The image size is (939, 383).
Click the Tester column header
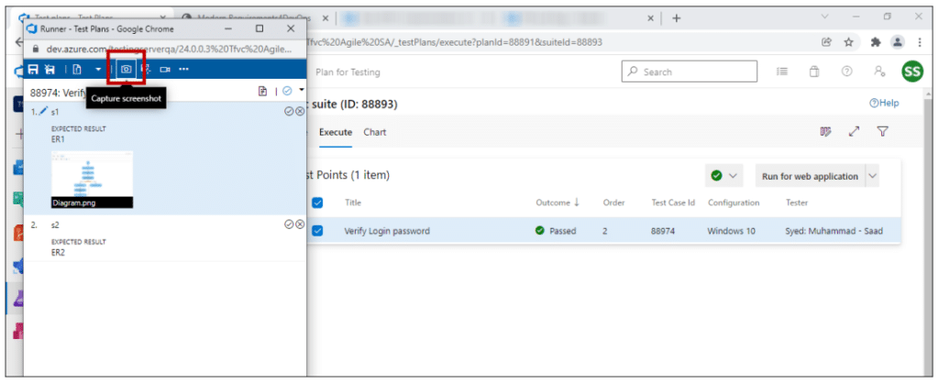click(797, 202)
